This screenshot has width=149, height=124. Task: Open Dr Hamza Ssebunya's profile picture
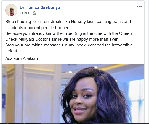pos(11,10)
